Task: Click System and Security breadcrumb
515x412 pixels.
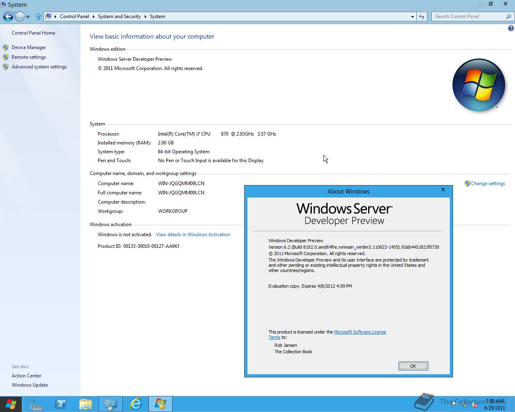Action: (x=119, y=16)
